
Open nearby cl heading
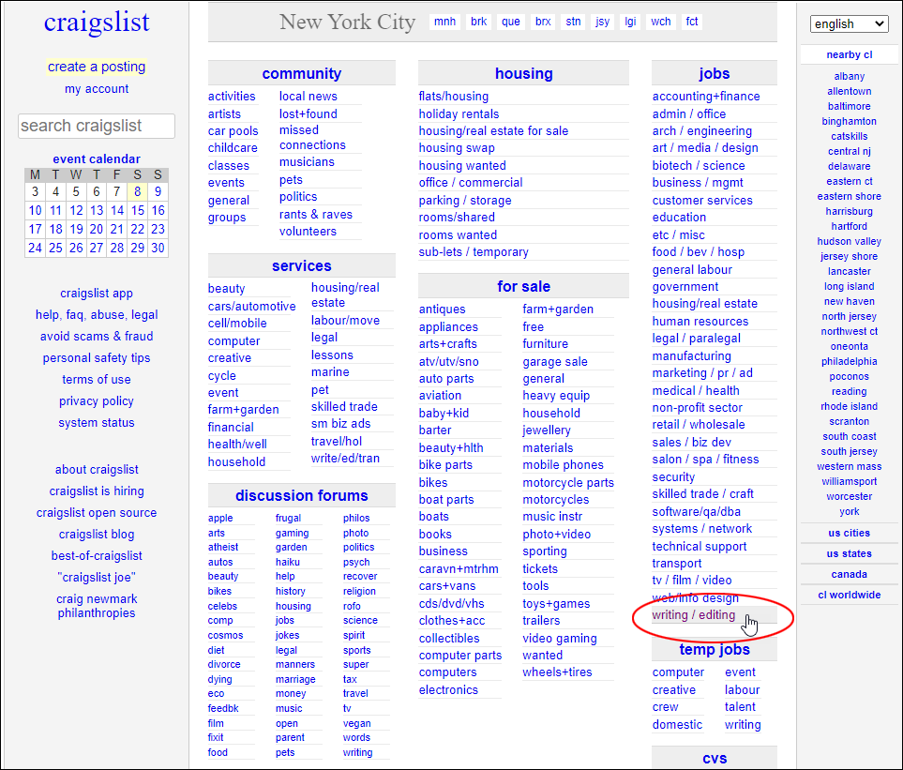[849, 54]
